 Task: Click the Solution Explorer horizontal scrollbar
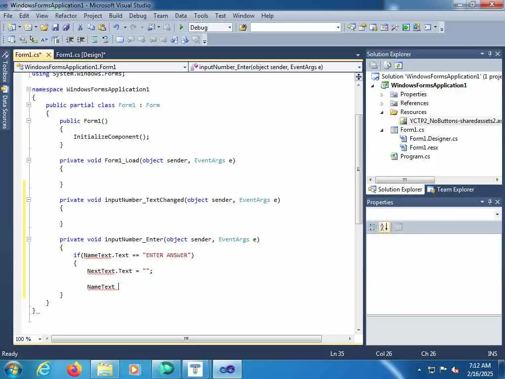point(404,180)
